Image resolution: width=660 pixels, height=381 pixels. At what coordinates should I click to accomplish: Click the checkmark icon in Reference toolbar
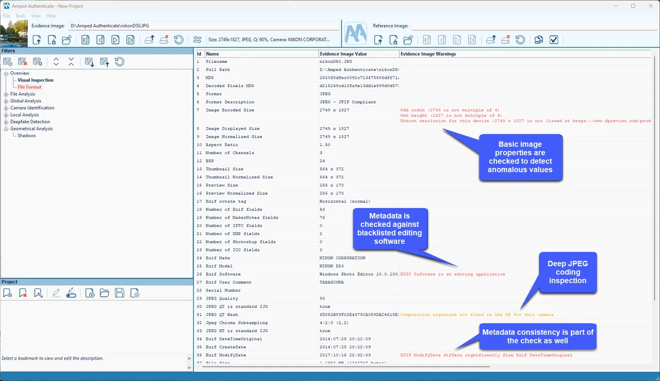554,40
